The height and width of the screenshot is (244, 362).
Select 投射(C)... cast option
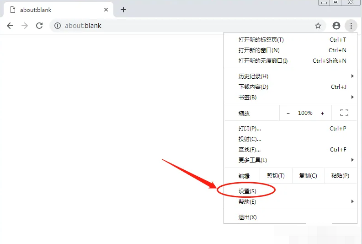coord(290,139)
